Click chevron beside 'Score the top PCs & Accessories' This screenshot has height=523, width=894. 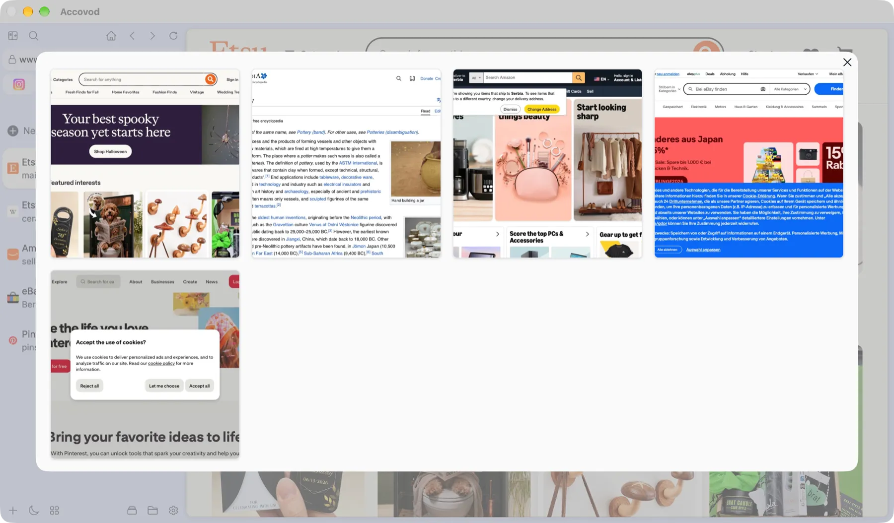pos(587,234)
